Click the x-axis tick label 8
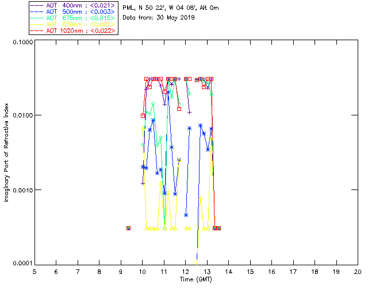Image resolution: width=368 pixels, height=294 pixels. (x=99, y=271)
